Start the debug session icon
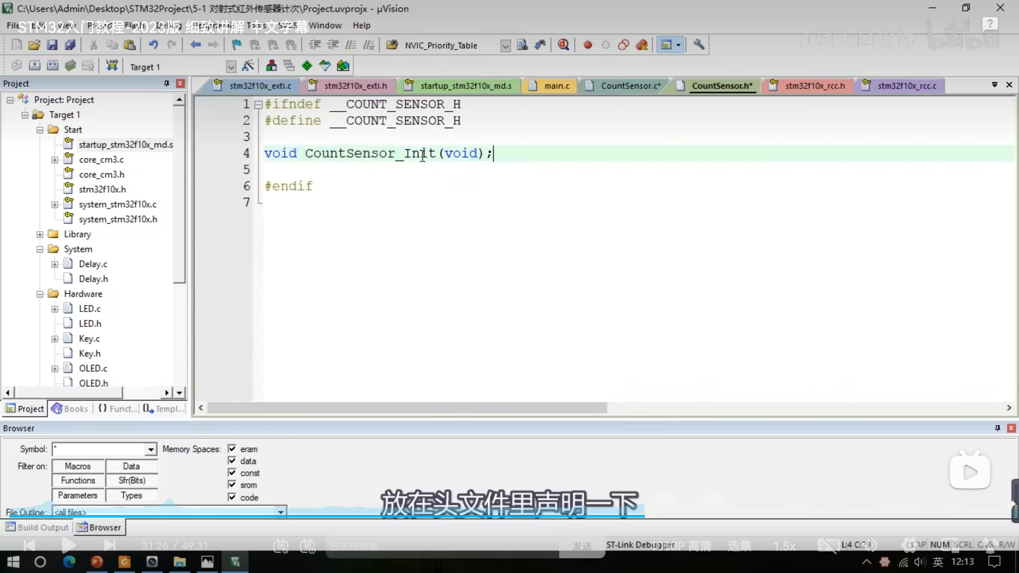1019x573 pixels. 563,45
